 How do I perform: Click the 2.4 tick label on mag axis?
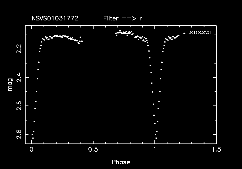tap(18, 77)
